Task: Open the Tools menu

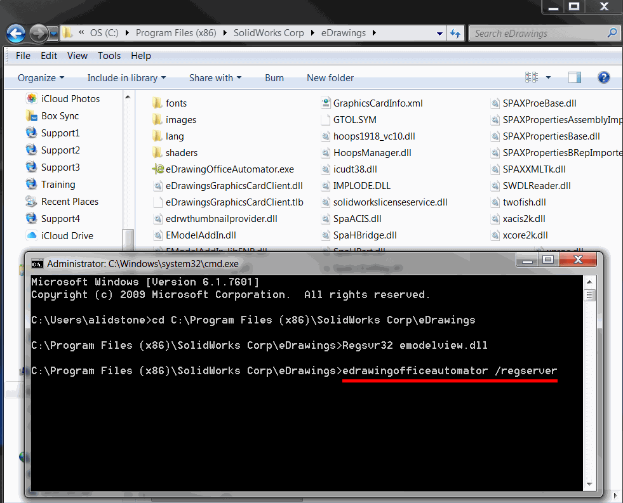Action: coord(109,56)
